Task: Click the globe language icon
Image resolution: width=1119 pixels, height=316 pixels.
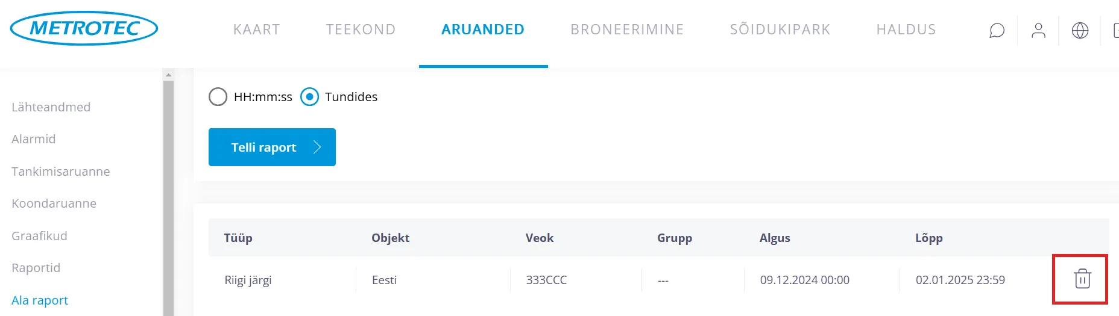Action: pos(1080,30)
